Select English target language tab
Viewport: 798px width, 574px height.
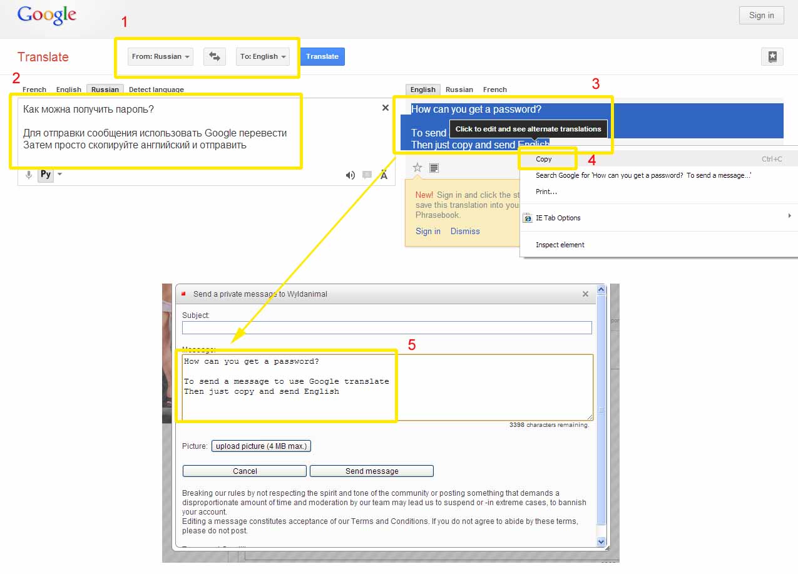[423, 90]
